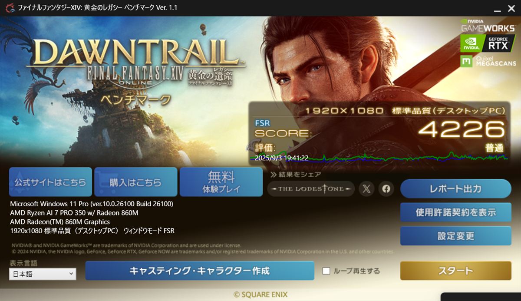Click the GeForce RTX badge
The image size is (521, 301).
tap(488, 43)
